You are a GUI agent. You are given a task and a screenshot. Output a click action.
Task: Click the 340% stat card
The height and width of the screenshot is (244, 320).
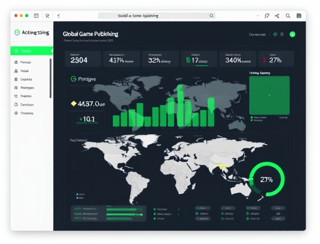coord(237,59)
